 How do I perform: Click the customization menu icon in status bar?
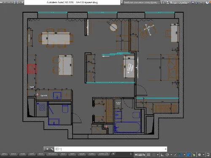pos(208,155)
